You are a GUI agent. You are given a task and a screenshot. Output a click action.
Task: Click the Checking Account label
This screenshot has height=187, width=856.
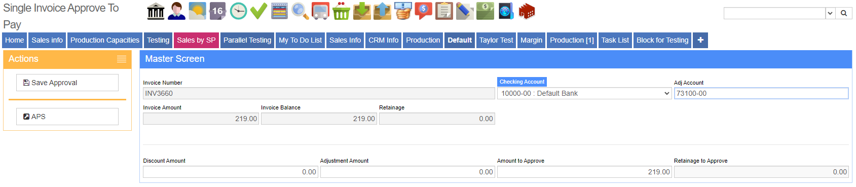coord(522,82)
